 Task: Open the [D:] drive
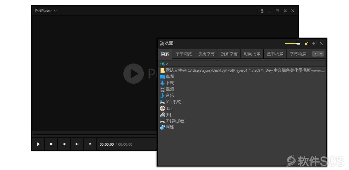(x=242, y=108)
